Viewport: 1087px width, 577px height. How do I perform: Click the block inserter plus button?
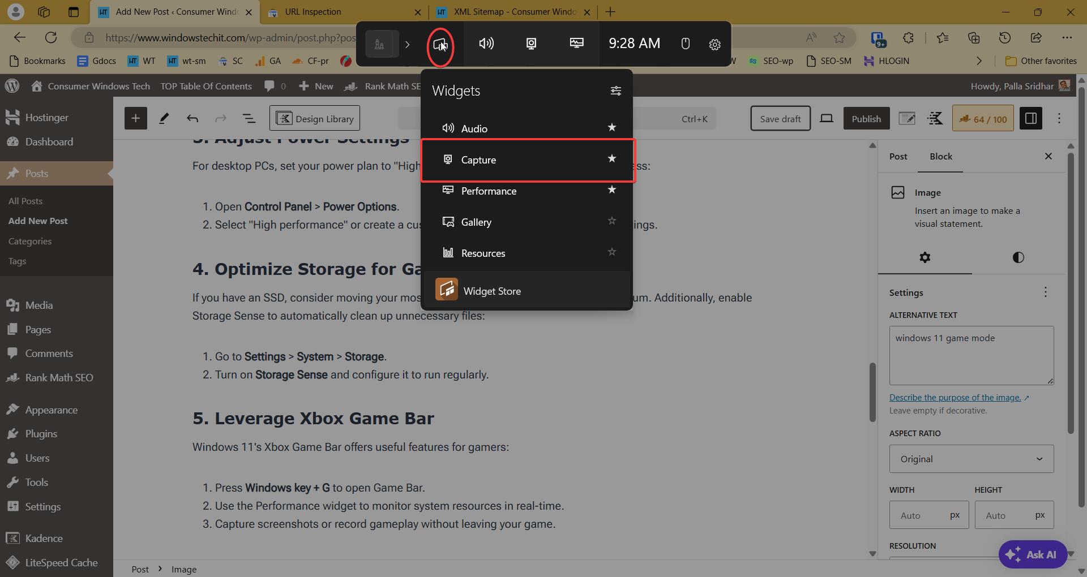tap(135, 118)
